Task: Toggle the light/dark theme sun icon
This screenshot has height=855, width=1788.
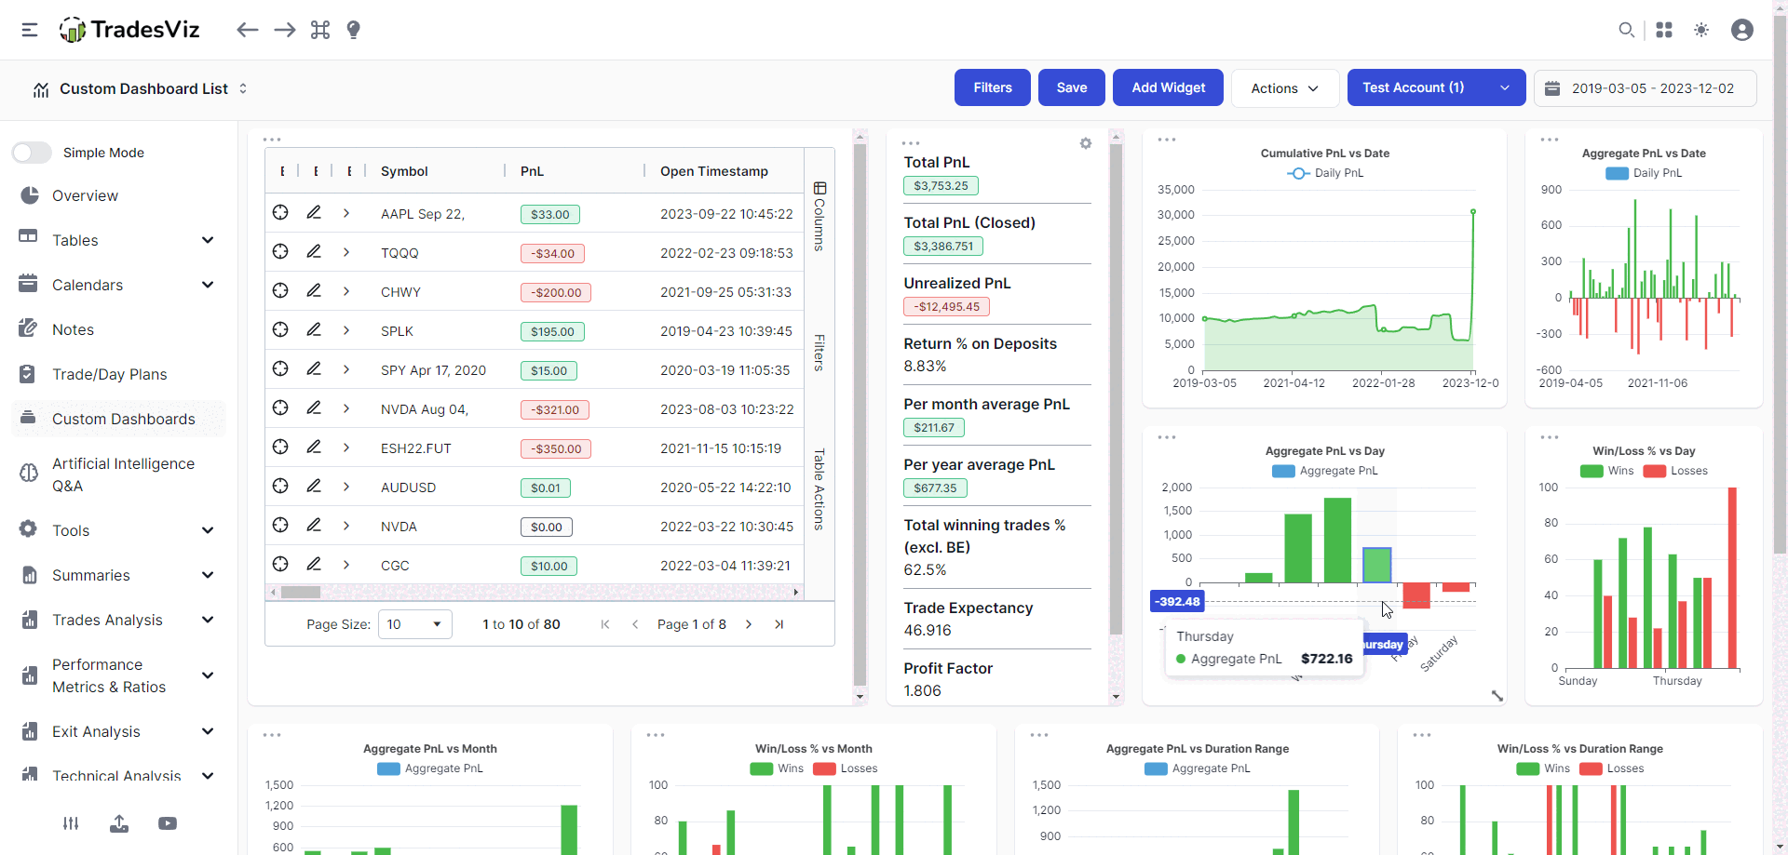Action: pos(1701,30)
